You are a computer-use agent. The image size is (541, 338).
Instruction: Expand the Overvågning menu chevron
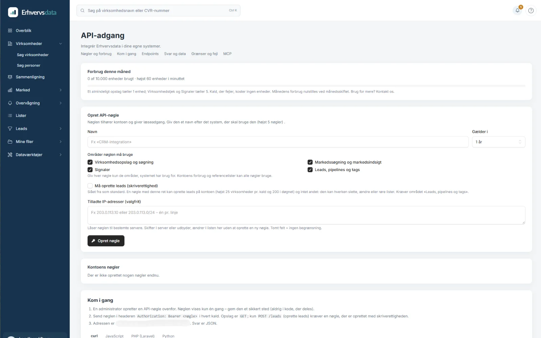coord(61,103)
